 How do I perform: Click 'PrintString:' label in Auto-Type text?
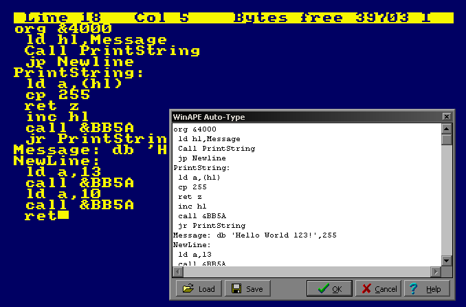tap(202, 168)
